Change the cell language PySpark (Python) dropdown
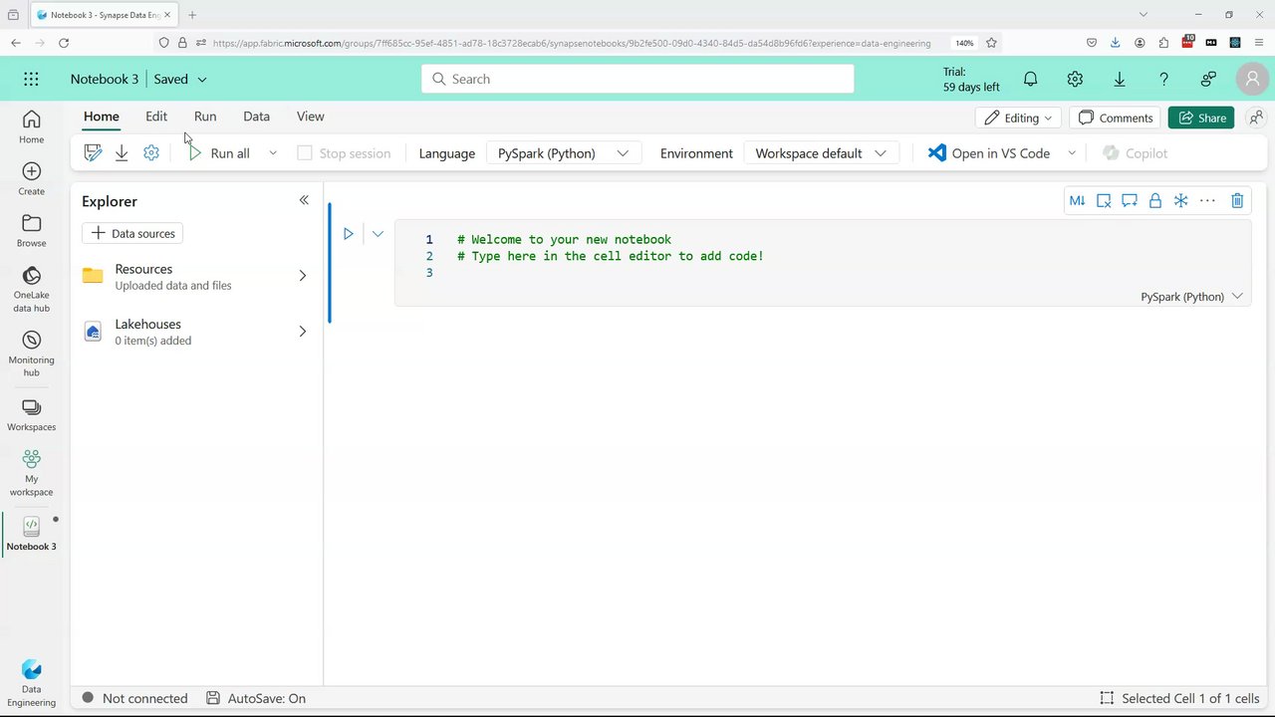Viewport: 1275px width, 717px height. 1191,297
